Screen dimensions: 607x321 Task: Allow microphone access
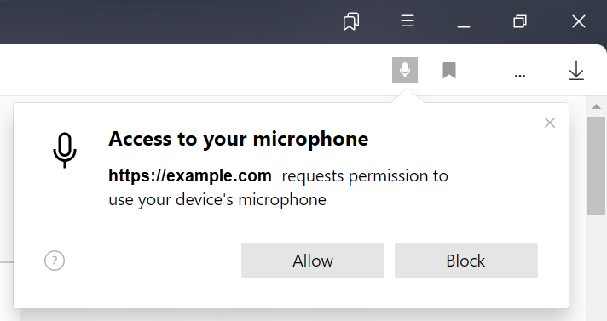click(x=313, y=261)
